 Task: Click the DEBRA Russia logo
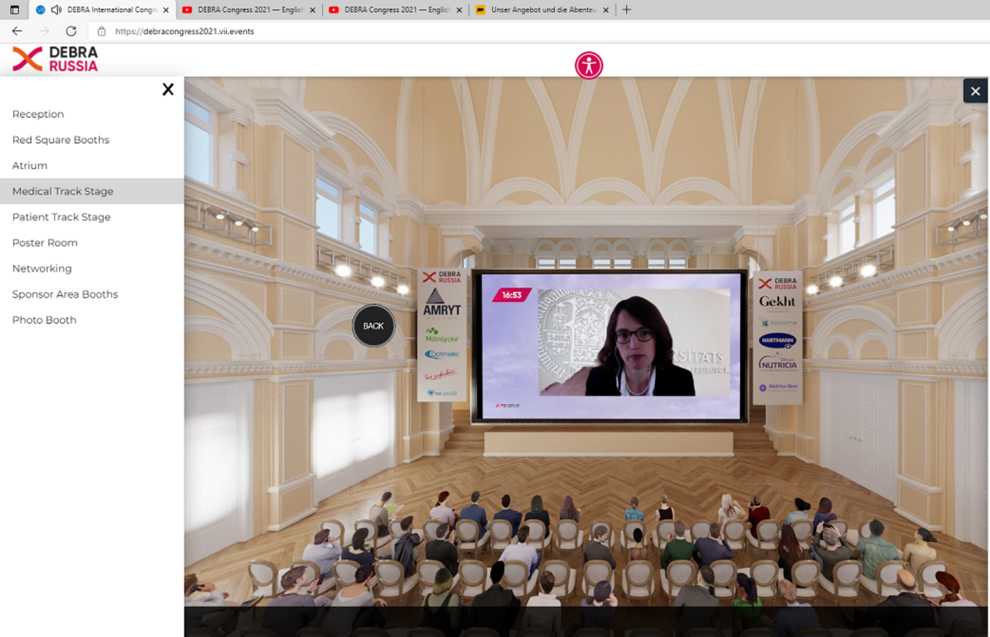tap(55, 59)
